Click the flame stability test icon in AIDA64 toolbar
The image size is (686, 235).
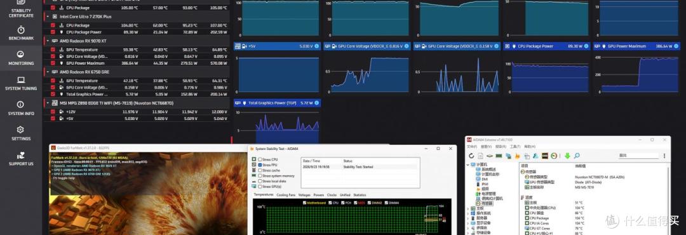coord(517,156)
